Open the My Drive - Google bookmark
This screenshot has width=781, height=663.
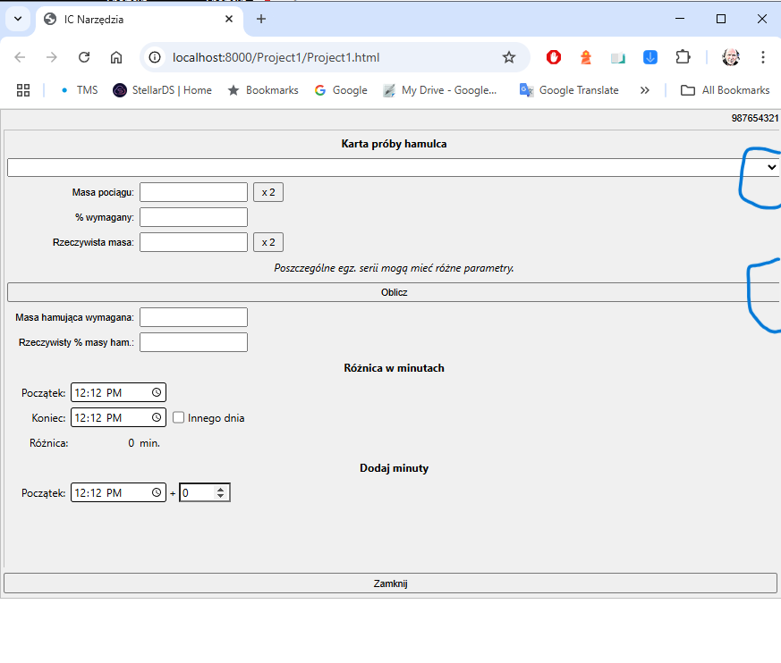[x=440, y=90]
